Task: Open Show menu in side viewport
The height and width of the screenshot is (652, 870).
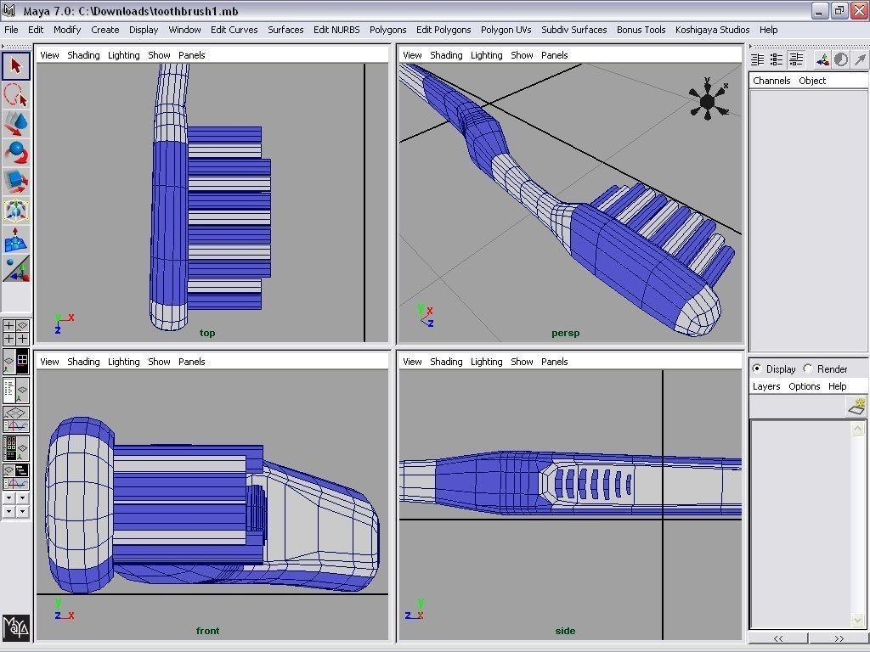Action: tap(522, 362)
